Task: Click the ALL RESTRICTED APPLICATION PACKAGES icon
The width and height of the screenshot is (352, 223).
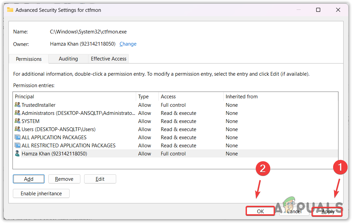Action: (x=17, y=145)
